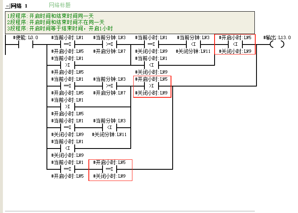
Task: Select comment line "2段程序: 开启时间和结束时间不在同一天"
Action: 56,22
